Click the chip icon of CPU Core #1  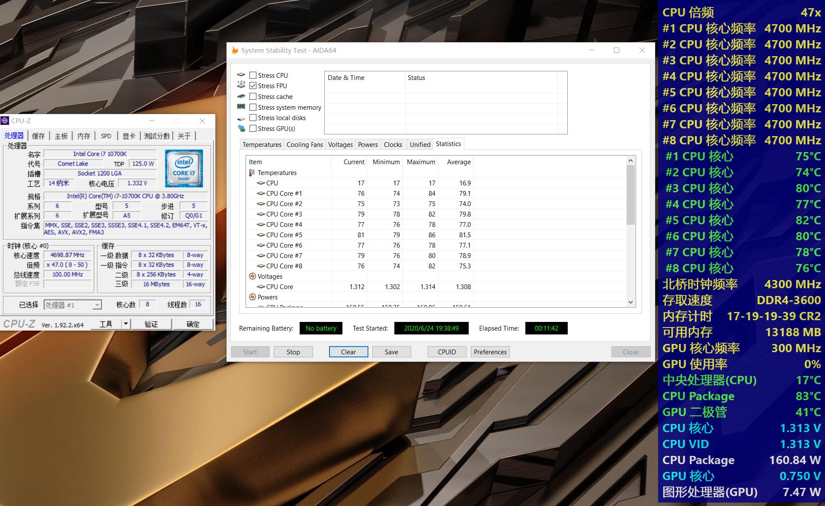pyautogui.click(x=261, y=193)
